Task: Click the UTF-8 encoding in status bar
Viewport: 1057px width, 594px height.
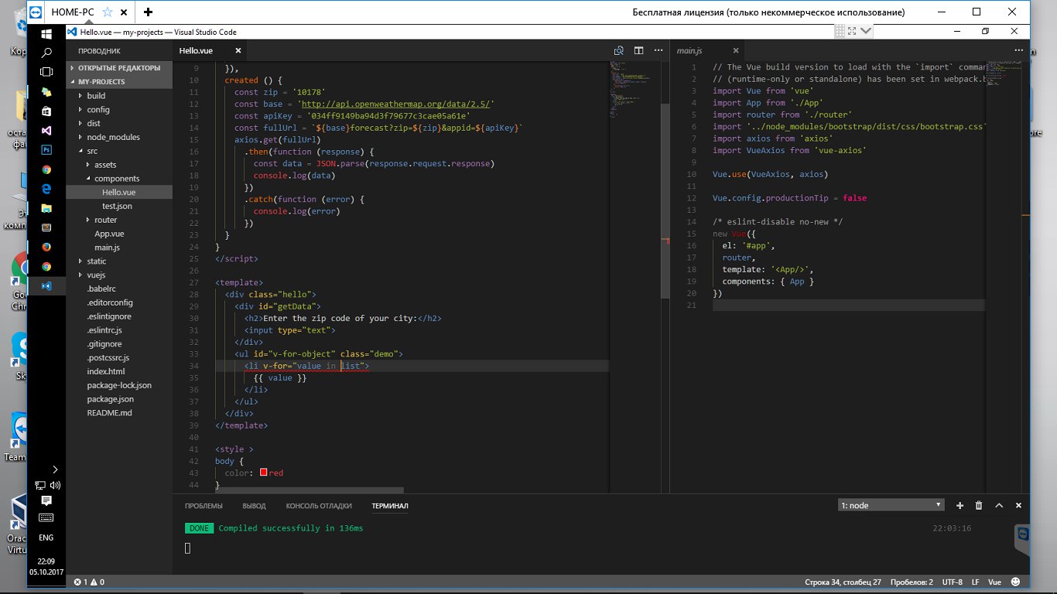Action: click(952, 582)
